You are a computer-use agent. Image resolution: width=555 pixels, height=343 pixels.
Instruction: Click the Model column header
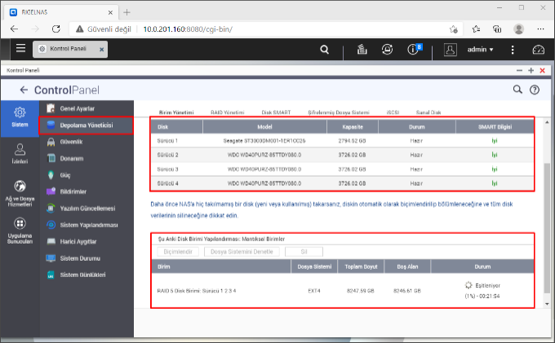point(264,127)
